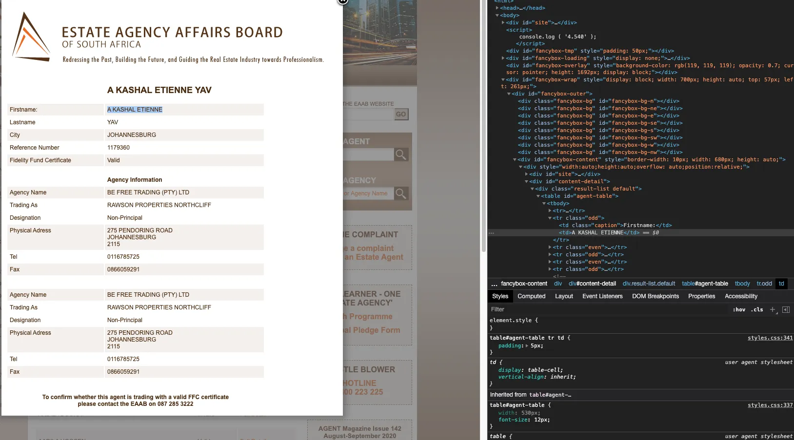Click the YAV lastname value
The image size is (794, 440).
(113, 122)
